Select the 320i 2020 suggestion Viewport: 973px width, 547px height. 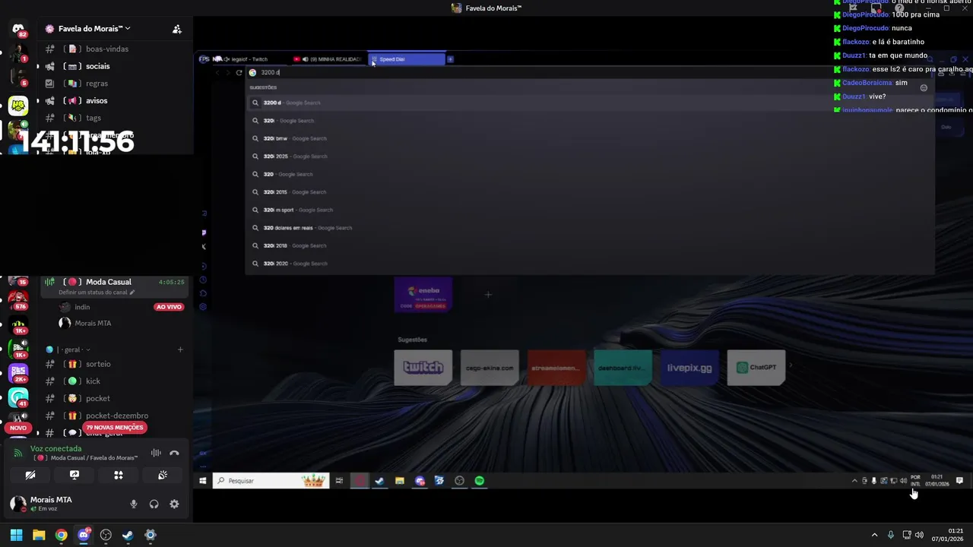[589, 264]
